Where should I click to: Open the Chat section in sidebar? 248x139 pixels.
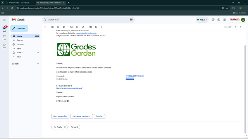4,37
